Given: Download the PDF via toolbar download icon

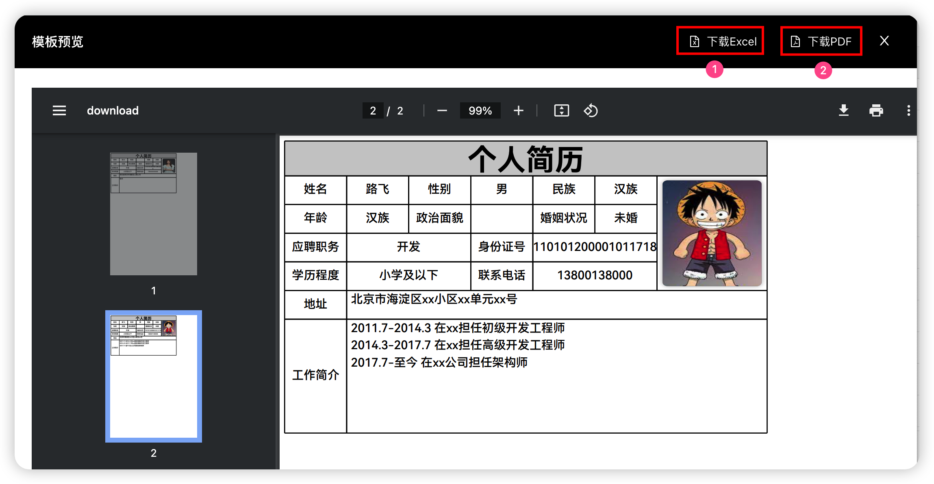Looking at the screenshot, I should (x=844, y=110).
